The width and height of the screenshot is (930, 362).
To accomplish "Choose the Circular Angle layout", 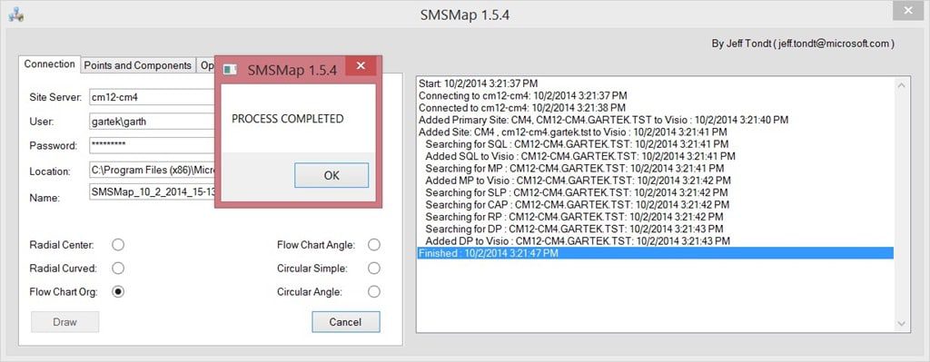I will point(373,291).
